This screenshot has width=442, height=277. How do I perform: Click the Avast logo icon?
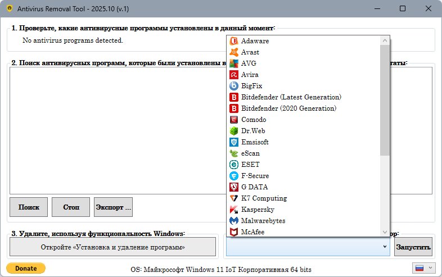pos(234,52)
